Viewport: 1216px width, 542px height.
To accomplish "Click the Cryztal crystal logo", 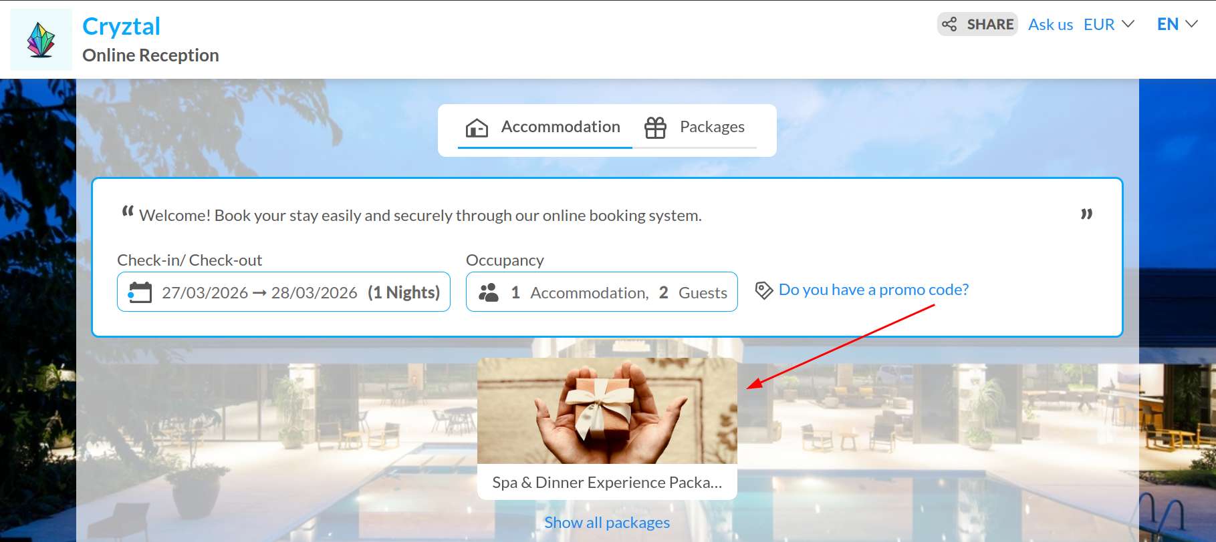I will point(41,39).
